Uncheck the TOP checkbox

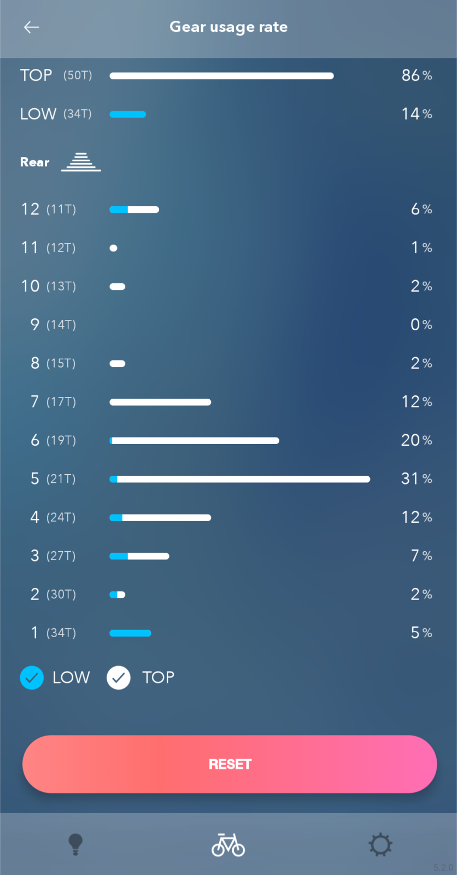pos(119,678)
